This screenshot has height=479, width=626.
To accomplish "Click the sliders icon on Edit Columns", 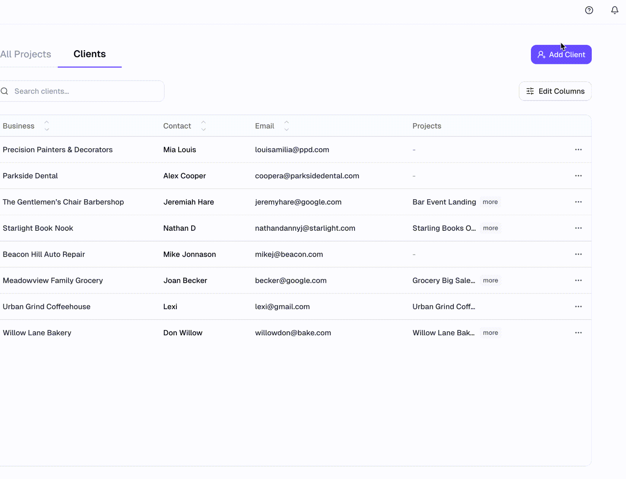I will click(x=530, y=91).
